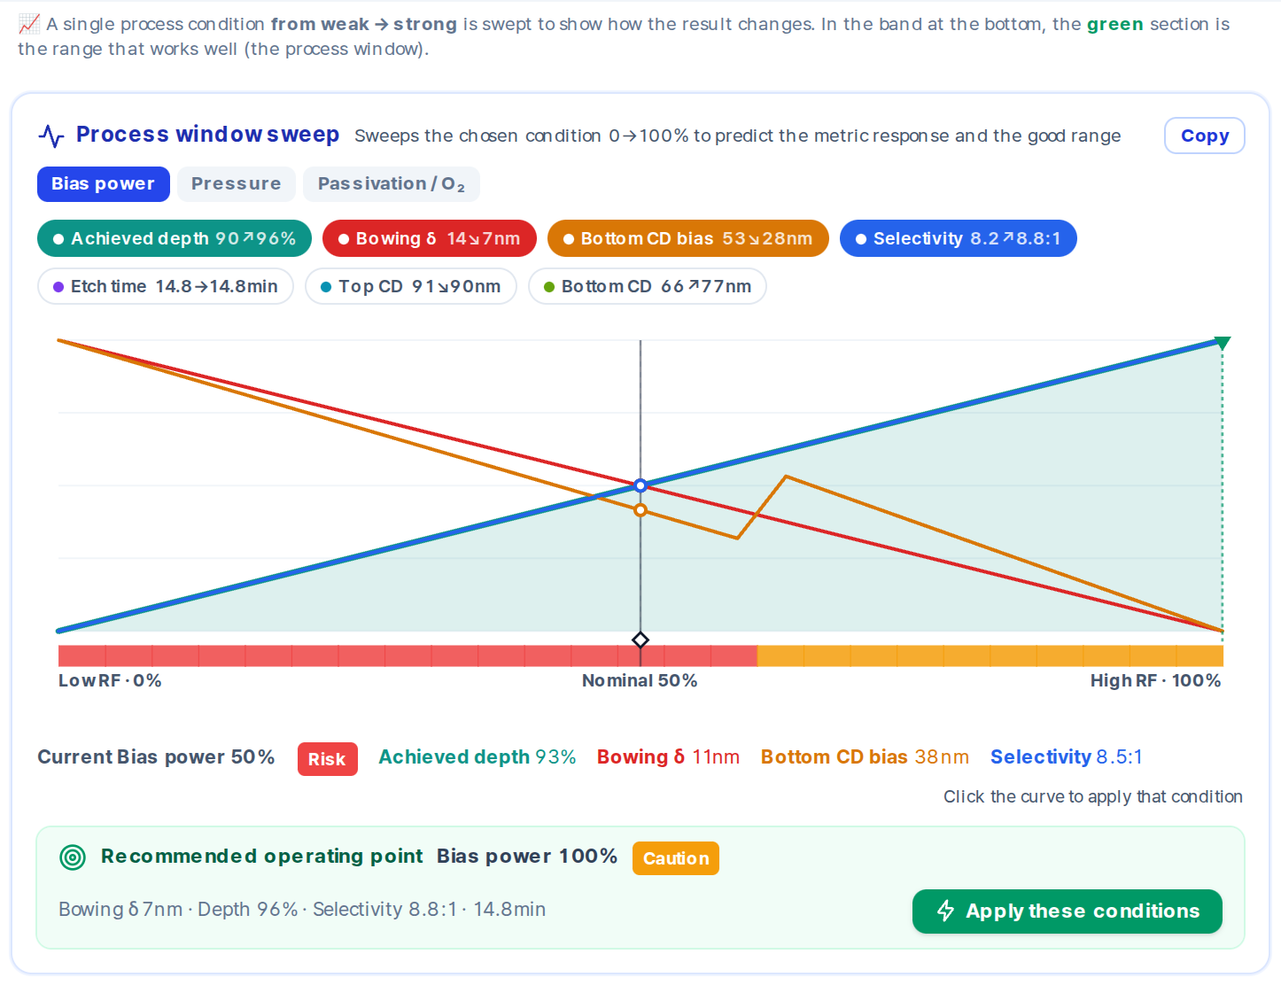
Task: Click the diamond marker at Nominal 50%
Action: pyautogui.click(x=640, y=640)
